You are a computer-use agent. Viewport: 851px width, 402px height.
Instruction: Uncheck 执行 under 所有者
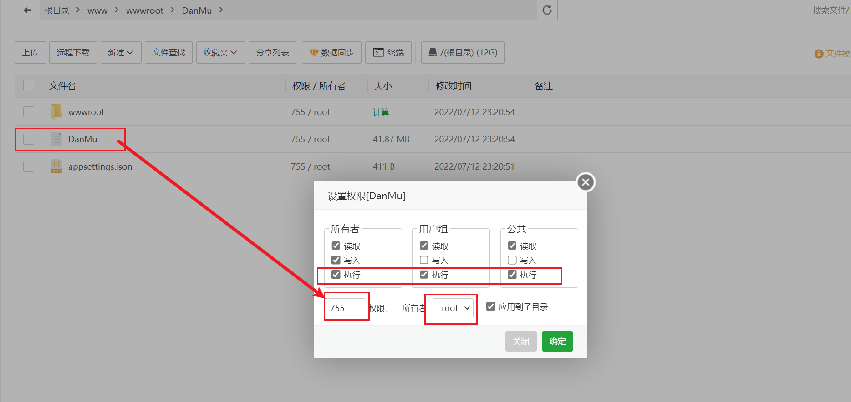pos(336,274)
